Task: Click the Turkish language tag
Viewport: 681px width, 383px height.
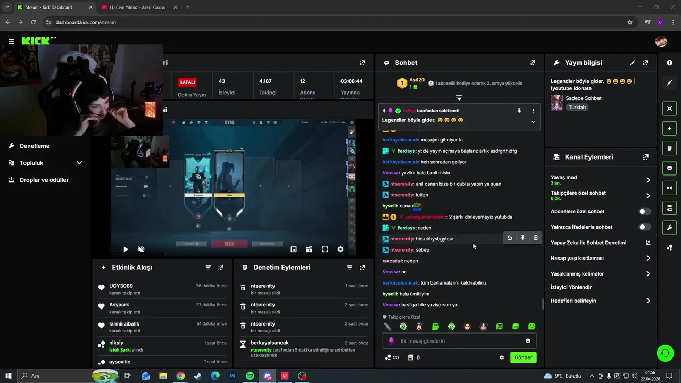Action: [577, 107]
